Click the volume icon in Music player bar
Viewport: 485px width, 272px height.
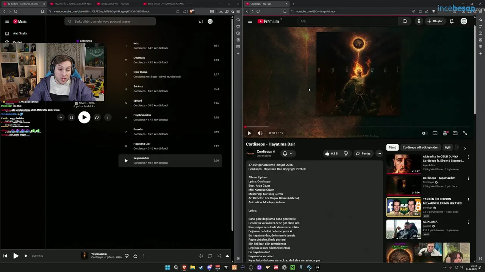(x=201, y=256)
